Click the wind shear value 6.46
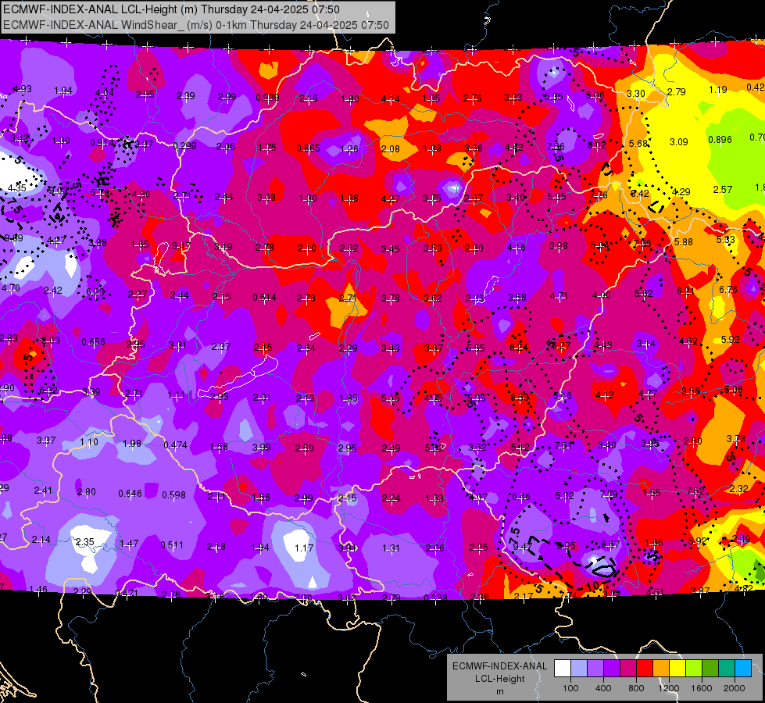Image resolution: width=765 pixels, height=703 pixels. click(521, 497)
